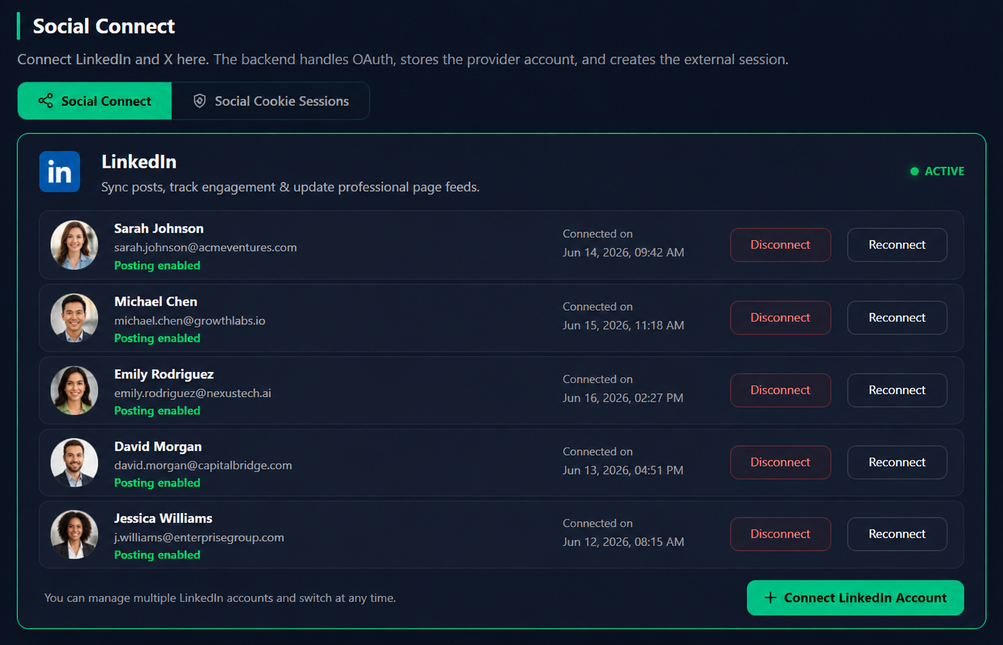Click email j.williams@enterprisegroup.com

point(199,537)
